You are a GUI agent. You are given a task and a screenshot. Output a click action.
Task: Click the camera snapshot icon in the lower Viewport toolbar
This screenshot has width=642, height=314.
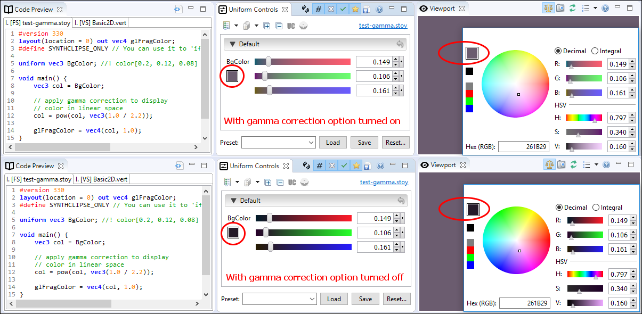pyautogui.click(x=562, y=165)
